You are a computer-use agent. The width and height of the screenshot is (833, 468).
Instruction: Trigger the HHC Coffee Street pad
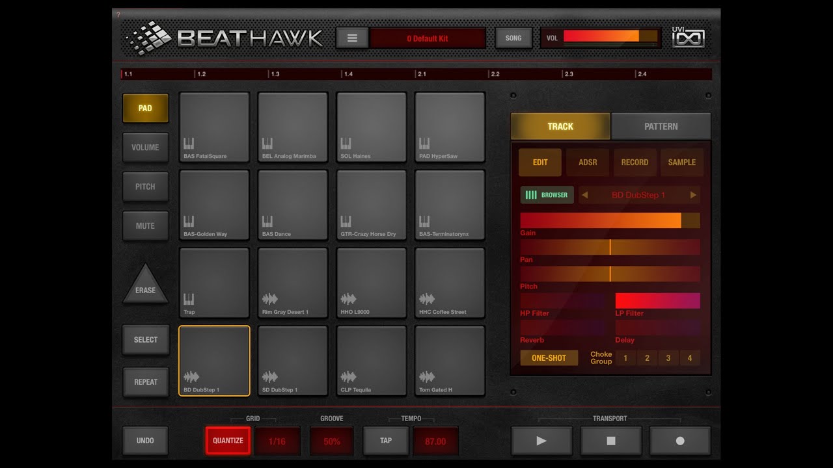tap(450, 283)
